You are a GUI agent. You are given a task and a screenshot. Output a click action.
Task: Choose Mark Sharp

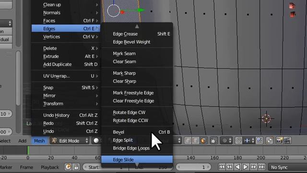pyautogui.click(x=137, y=73)
